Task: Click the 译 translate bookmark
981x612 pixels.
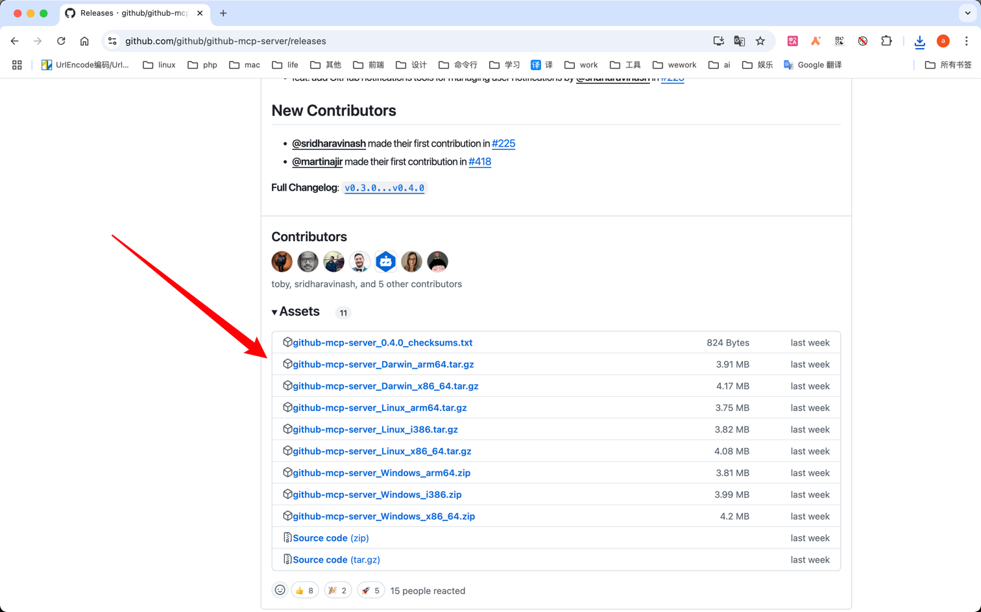Action: (542, 65)
